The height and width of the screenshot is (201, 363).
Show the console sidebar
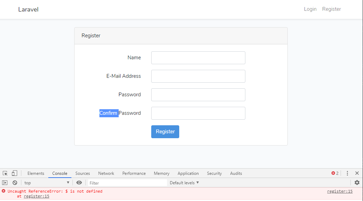coord(5,183)
